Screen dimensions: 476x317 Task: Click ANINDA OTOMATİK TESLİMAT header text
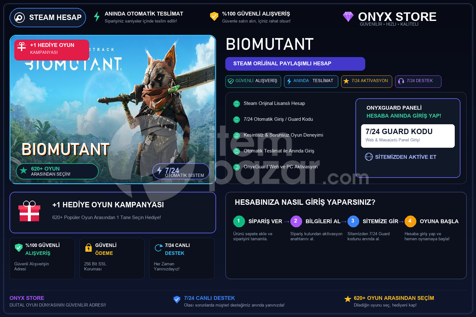tap(144, 14)
